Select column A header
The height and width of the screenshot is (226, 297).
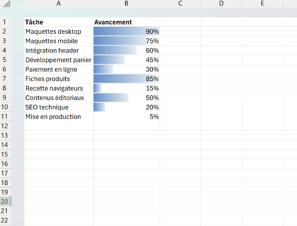tap(59, 4)
